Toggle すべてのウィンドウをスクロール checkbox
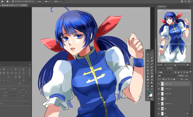 [13, 1]
